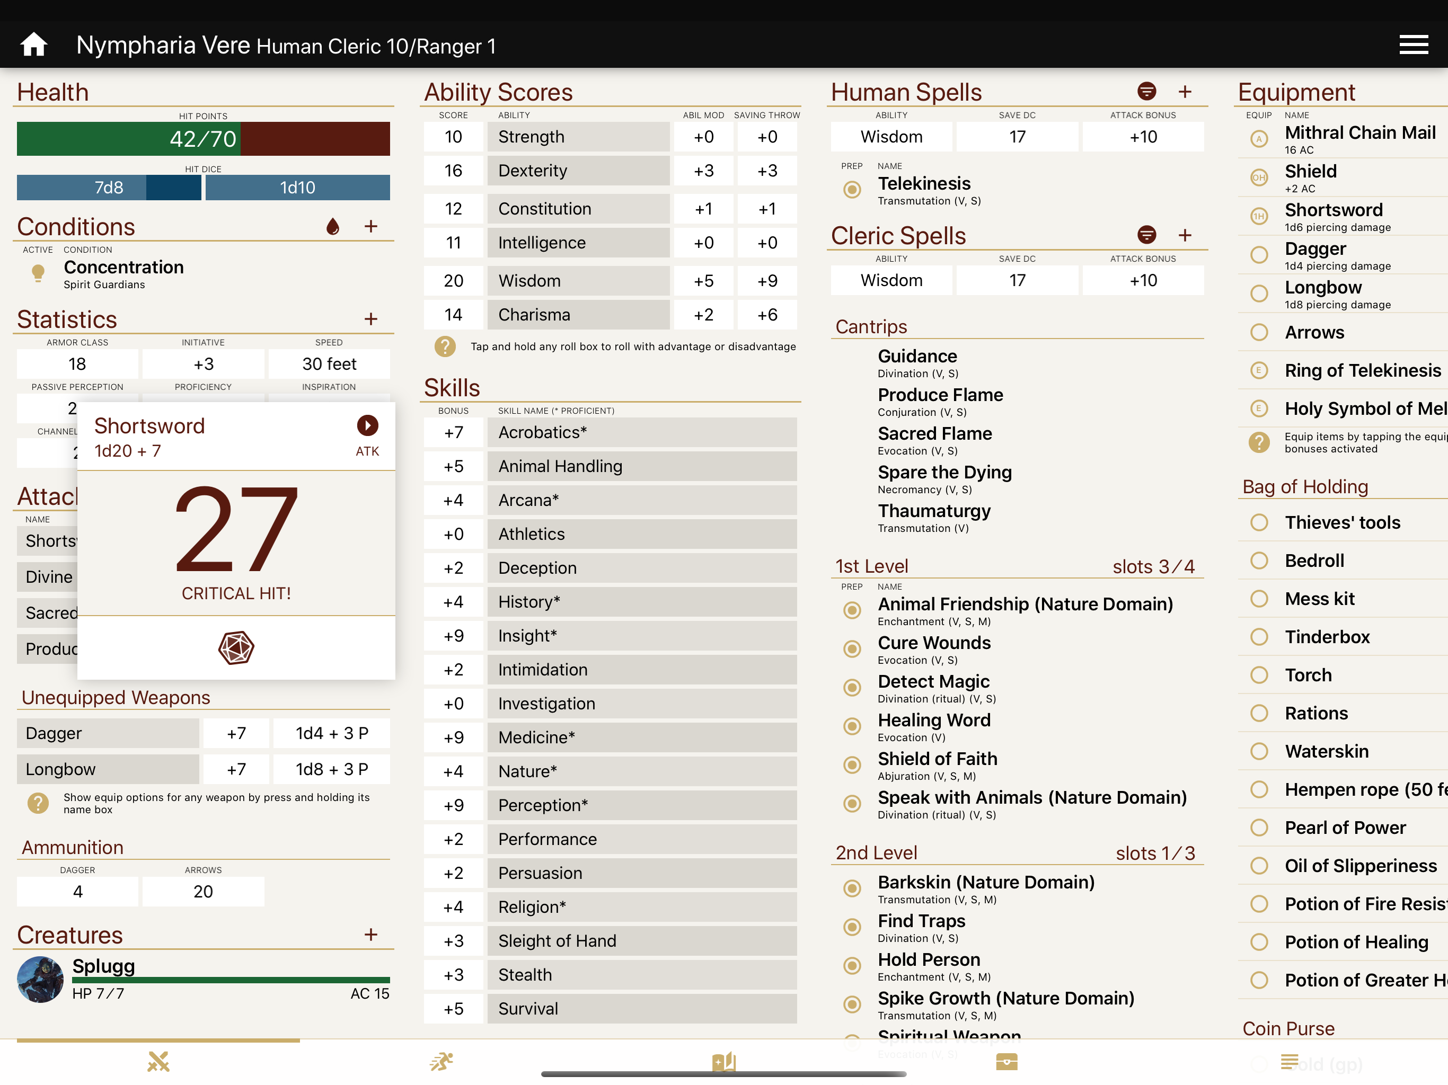Add a Human spell with the plus icon
The width and height of the screenshot is (1448, 1085).
[x=1184, y=92]
